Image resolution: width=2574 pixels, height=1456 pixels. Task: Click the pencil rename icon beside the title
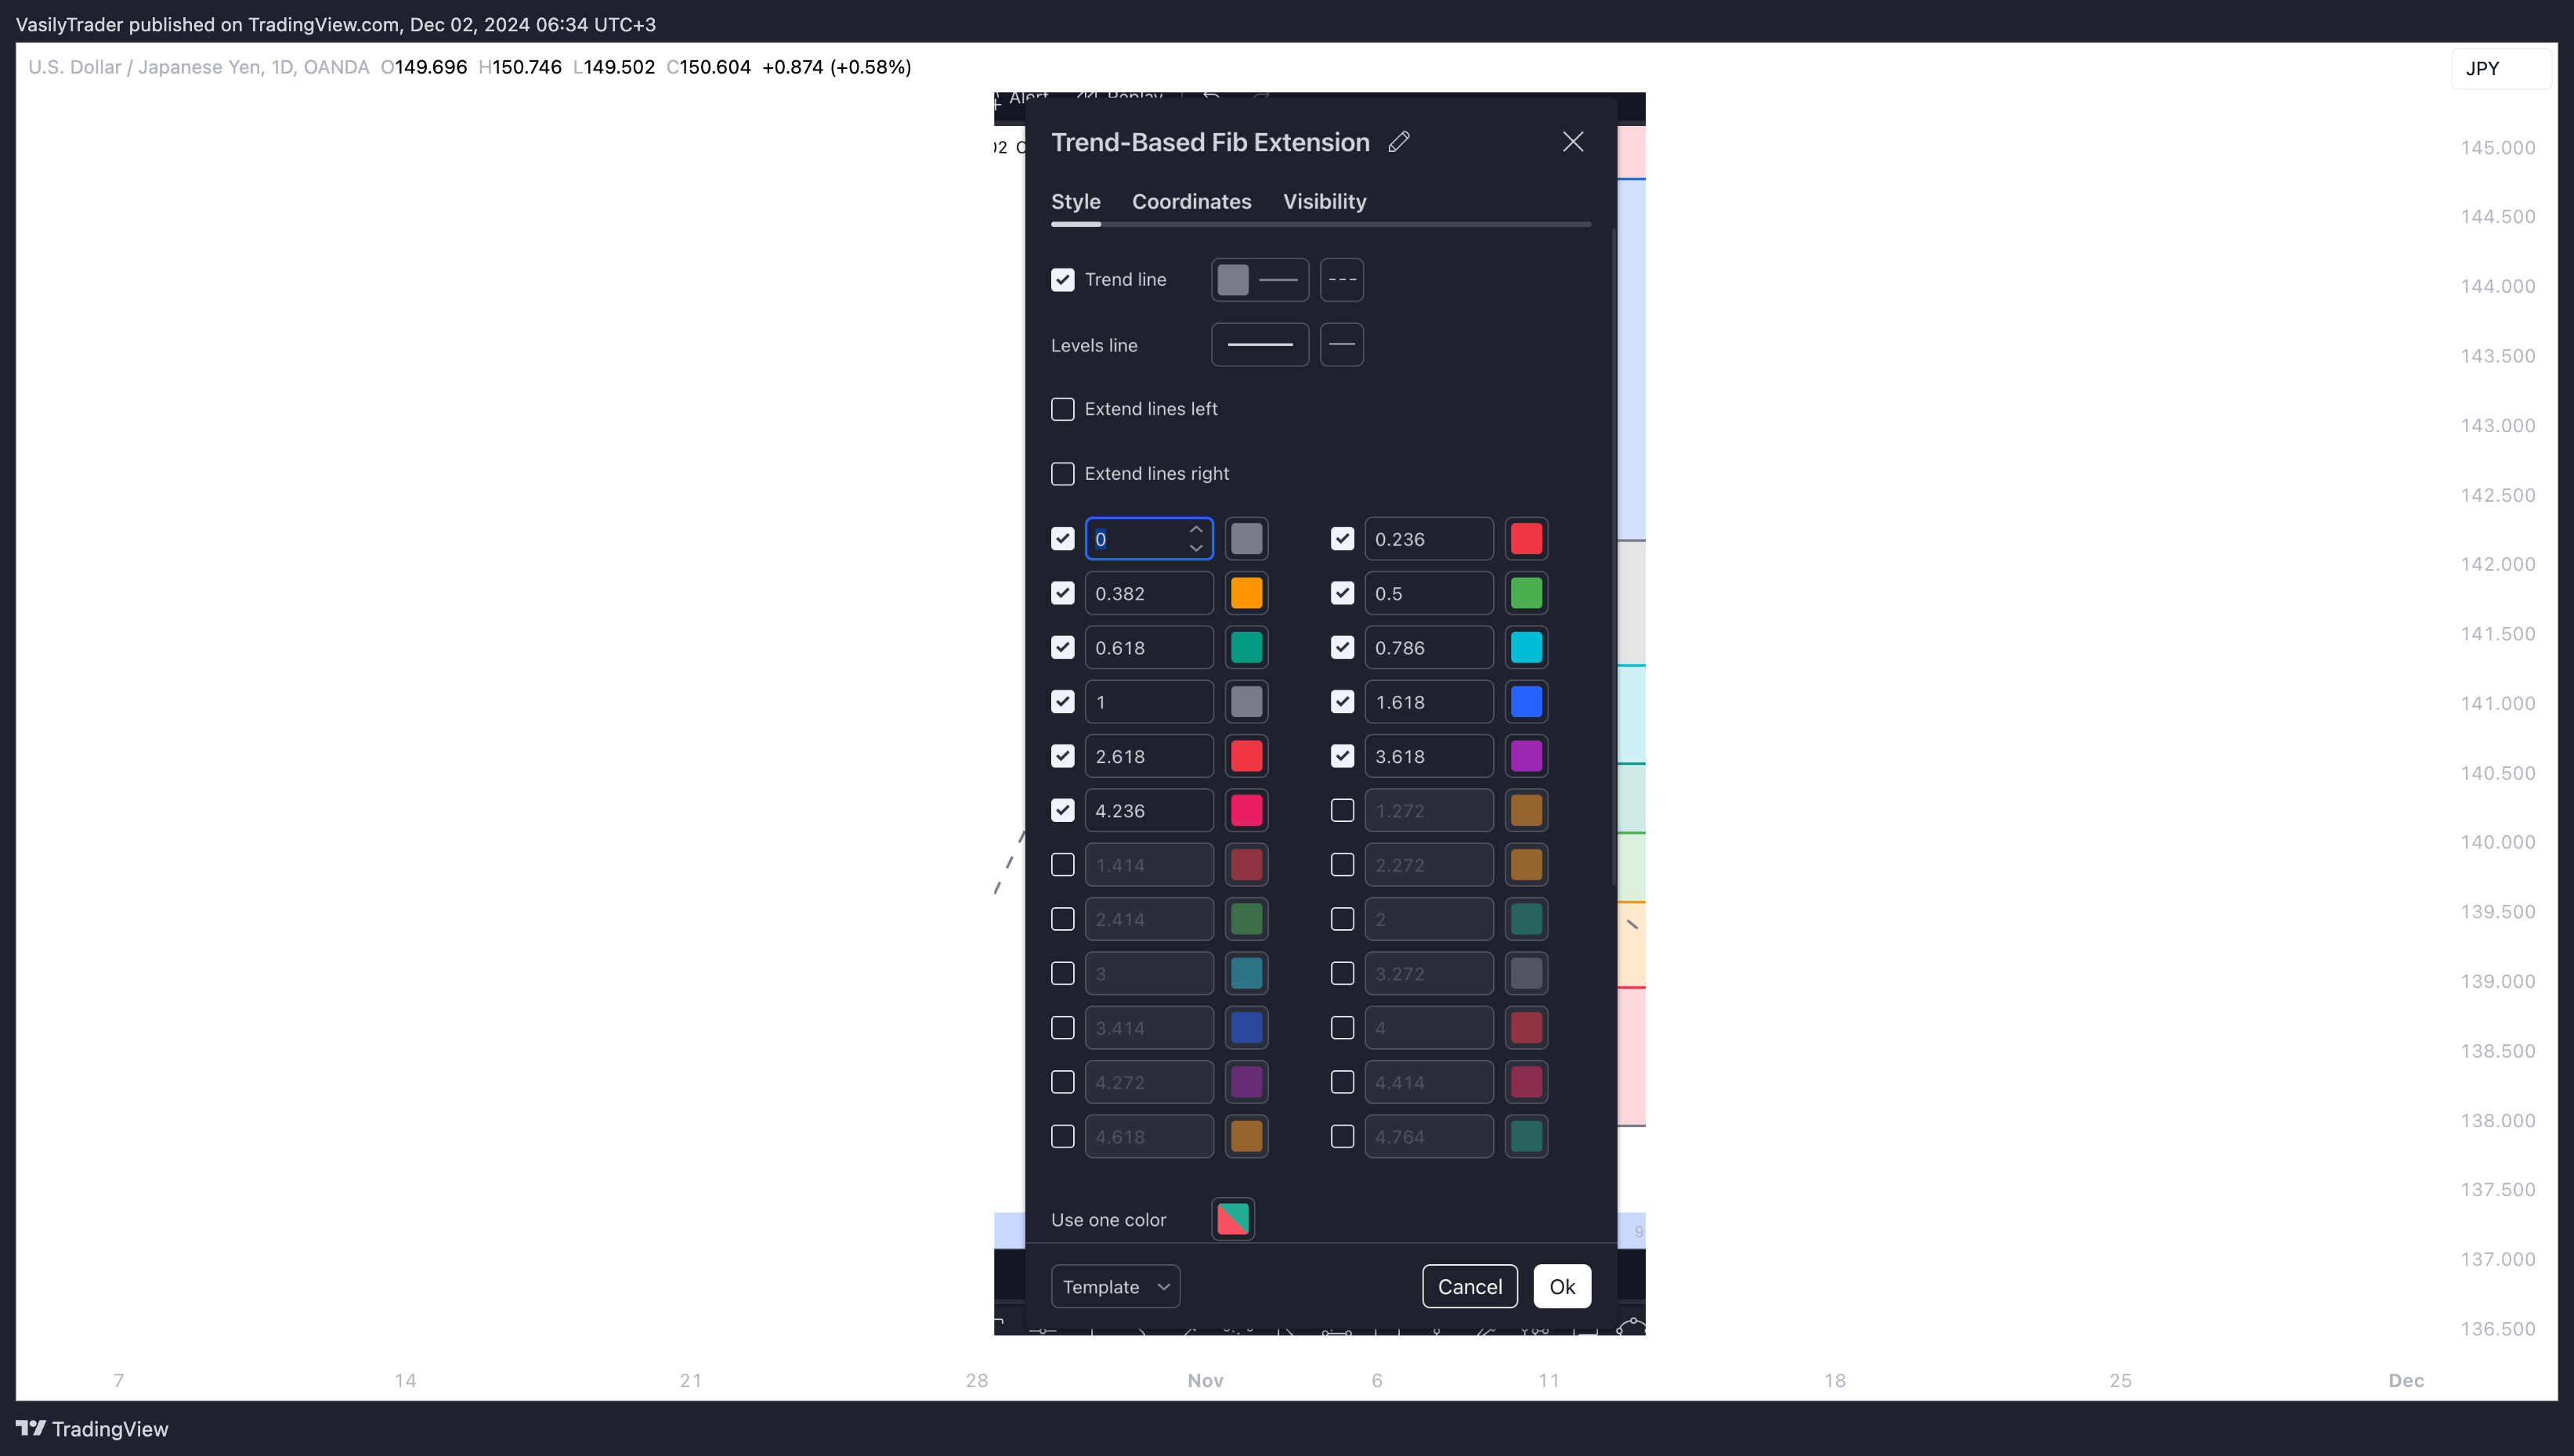click(x=1398, y=142)
